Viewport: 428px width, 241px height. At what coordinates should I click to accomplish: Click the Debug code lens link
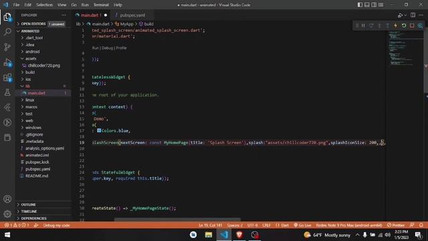[x=107, y=48]
